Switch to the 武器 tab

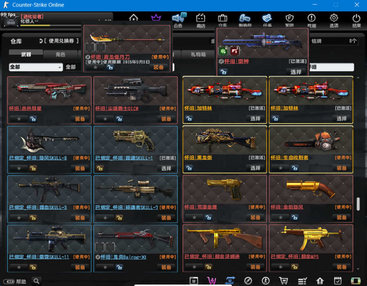pos(26,54)
